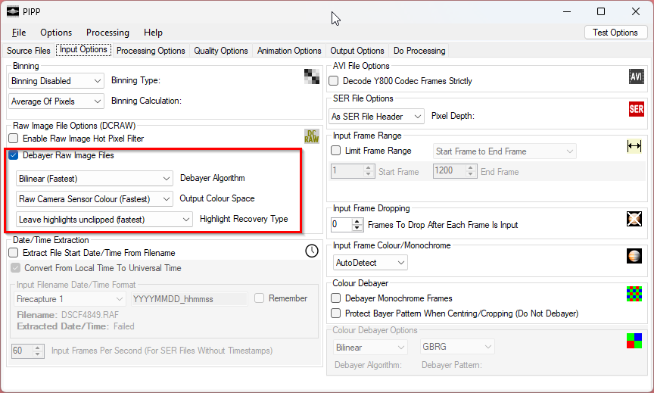654x393 pixels.
Task: Click the binning checkerboard icon
Action: coord(312,76)
